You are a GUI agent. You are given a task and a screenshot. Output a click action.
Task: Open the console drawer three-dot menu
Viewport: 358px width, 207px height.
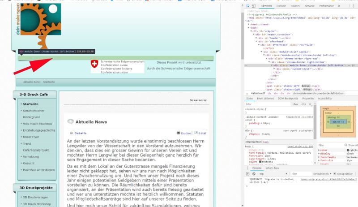[247, 168]
